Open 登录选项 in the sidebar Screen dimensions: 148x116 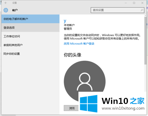point(30,28)
